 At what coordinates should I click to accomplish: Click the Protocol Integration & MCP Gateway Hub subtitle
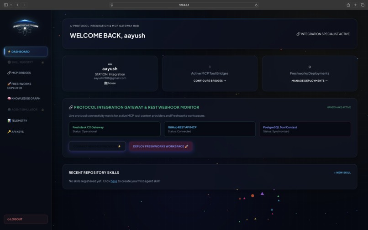(104, 26)
